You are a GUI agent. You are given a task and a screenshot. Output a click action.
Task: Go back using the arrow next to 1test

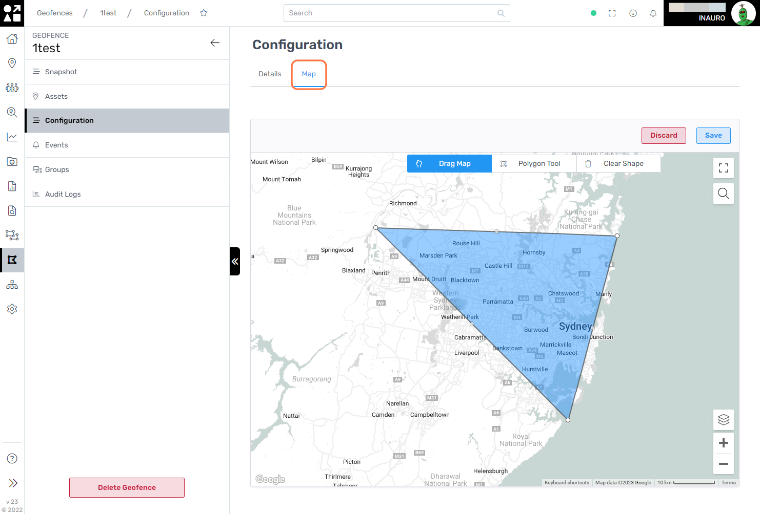pos(215,43)
